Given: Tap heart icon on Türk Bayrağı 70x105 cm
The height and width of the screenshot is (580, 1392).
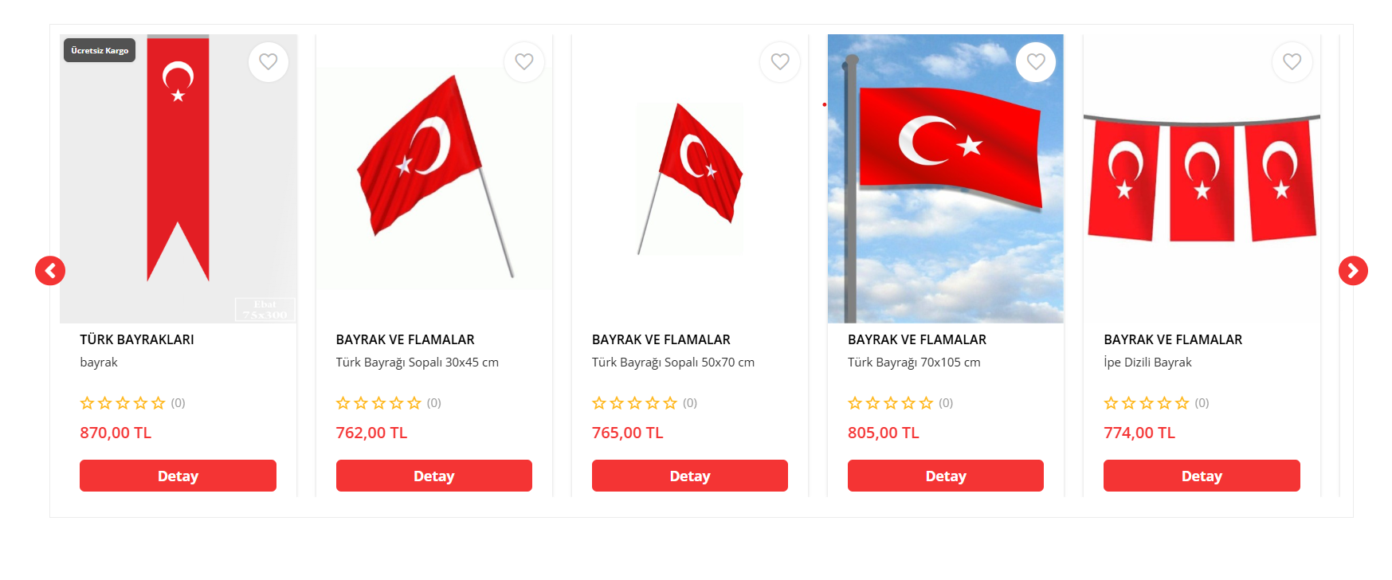Looking at the screenshot, I should click(1036, 62).
